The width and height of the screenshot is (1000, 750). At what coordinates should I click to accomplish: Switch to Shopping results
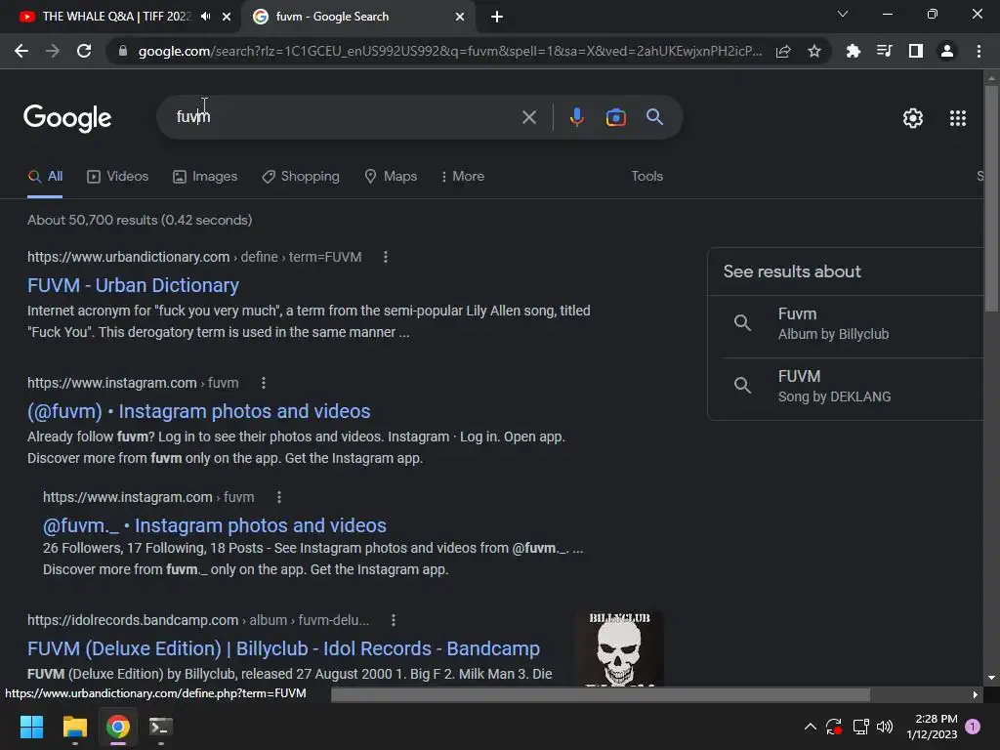click(x=301, y=176)
